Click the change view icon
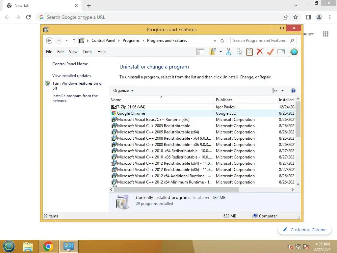337x253 pixels. (275, 91)
